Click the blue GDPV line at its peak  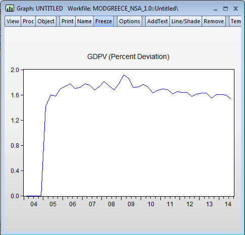(x=124, y=75)
